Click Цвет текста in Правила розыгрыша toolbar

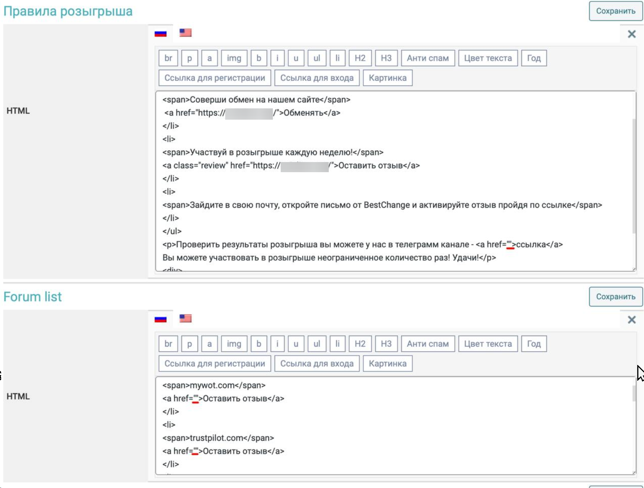pyautogui.click(x=488, y=58)
